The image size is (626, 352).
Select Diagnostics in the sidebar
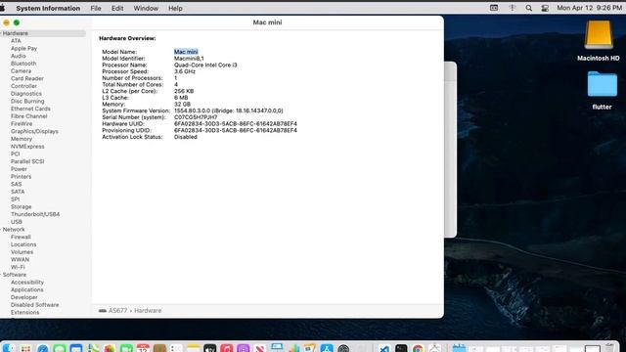click(x=26, y=94)
